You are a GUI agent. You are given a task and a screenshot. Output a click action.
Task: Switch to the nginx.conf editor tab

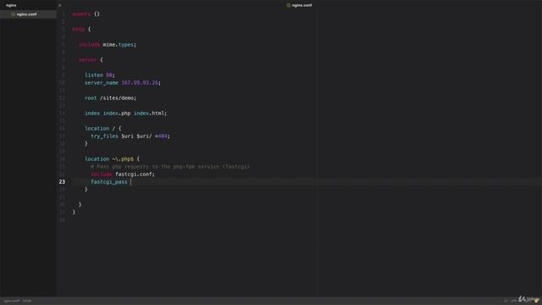(301, 5)
